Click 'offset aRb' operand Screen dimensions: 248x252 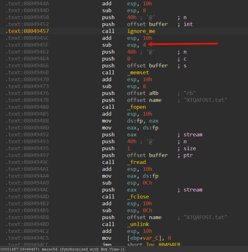click(143, 93)
